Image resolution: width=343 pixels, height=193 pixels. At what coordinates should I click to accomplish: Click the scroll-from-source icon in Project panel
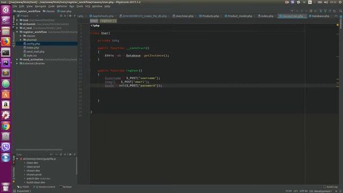click(x=61, y=16)
